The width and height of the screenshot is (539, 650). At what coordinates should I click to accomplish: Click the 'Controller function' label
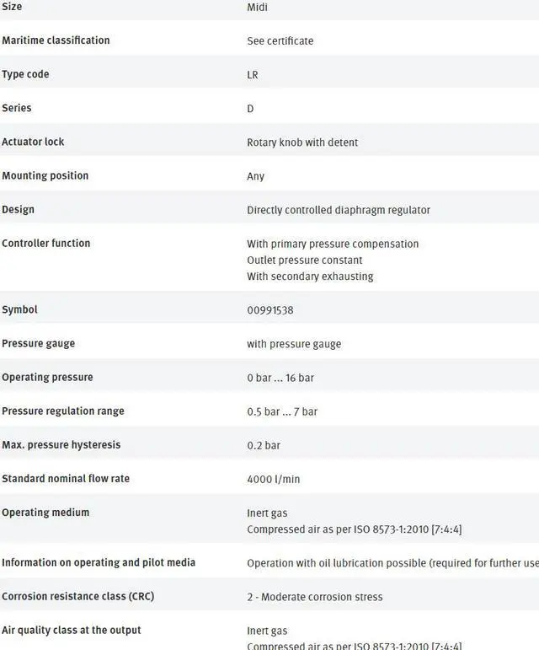[45, 243]
